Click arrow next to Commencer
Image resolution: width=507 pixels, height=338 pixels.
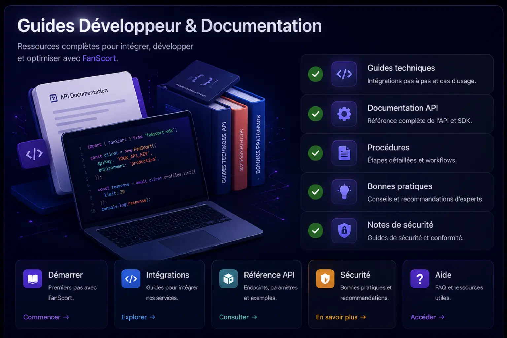(66, 317)
